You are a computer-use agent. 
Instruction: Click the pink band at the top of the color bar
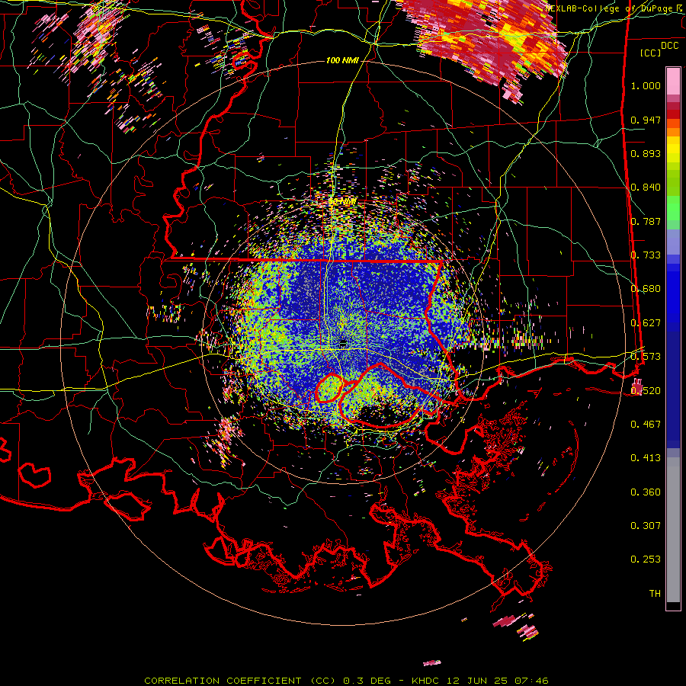(673, 82)
